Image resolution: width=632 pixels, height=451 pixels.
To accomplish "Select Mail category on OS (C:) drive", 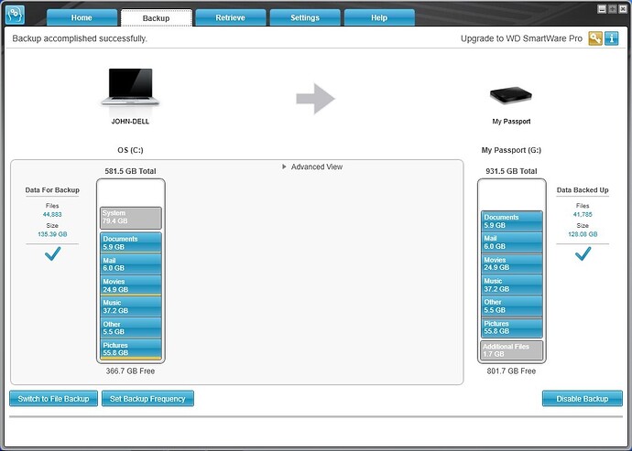I will point(131,263).
